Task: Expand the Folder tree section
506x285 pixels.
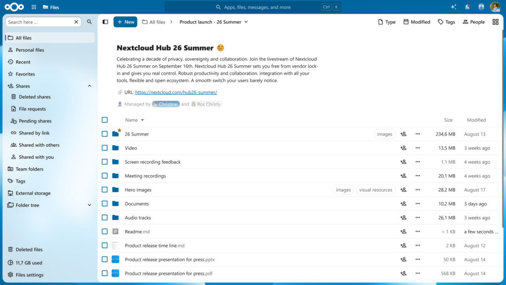Action: (x=89, y=205)
